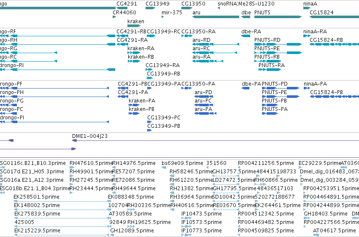Select the CG15824 gene label
This screenshot has width=359, height=237.
(321, 12)
